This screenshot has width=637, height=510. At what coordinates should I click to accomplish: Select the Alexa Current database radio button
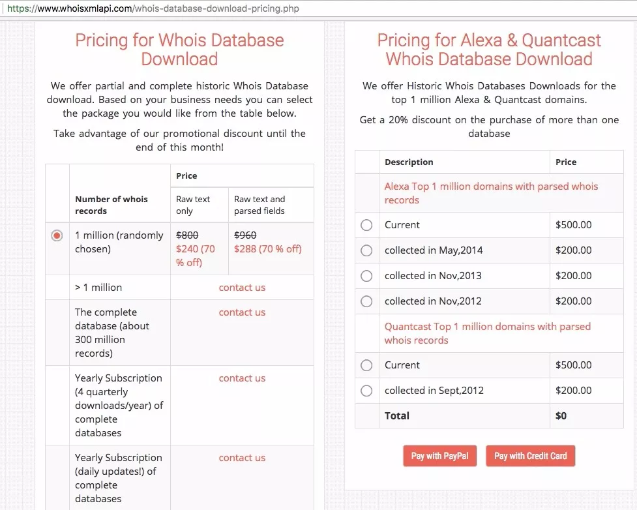click(366, 225)
